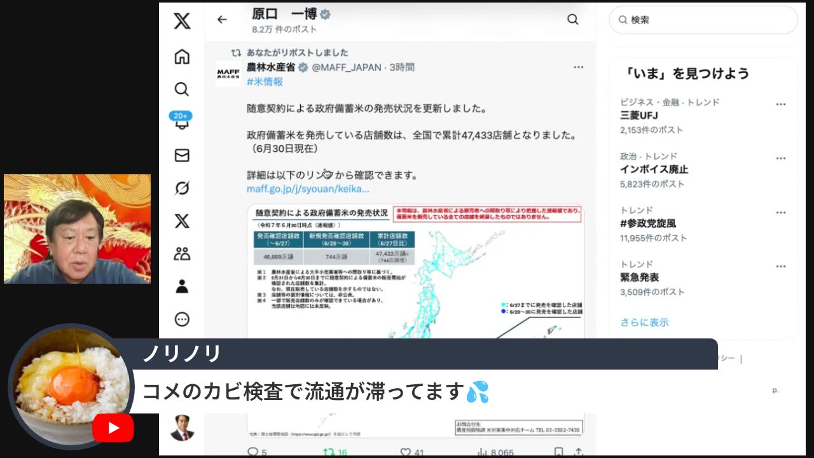Image resolution: width=814 pixels, height=458 pixels.
Task: Open the Home icon in sidebar
Action: point(182,57)
